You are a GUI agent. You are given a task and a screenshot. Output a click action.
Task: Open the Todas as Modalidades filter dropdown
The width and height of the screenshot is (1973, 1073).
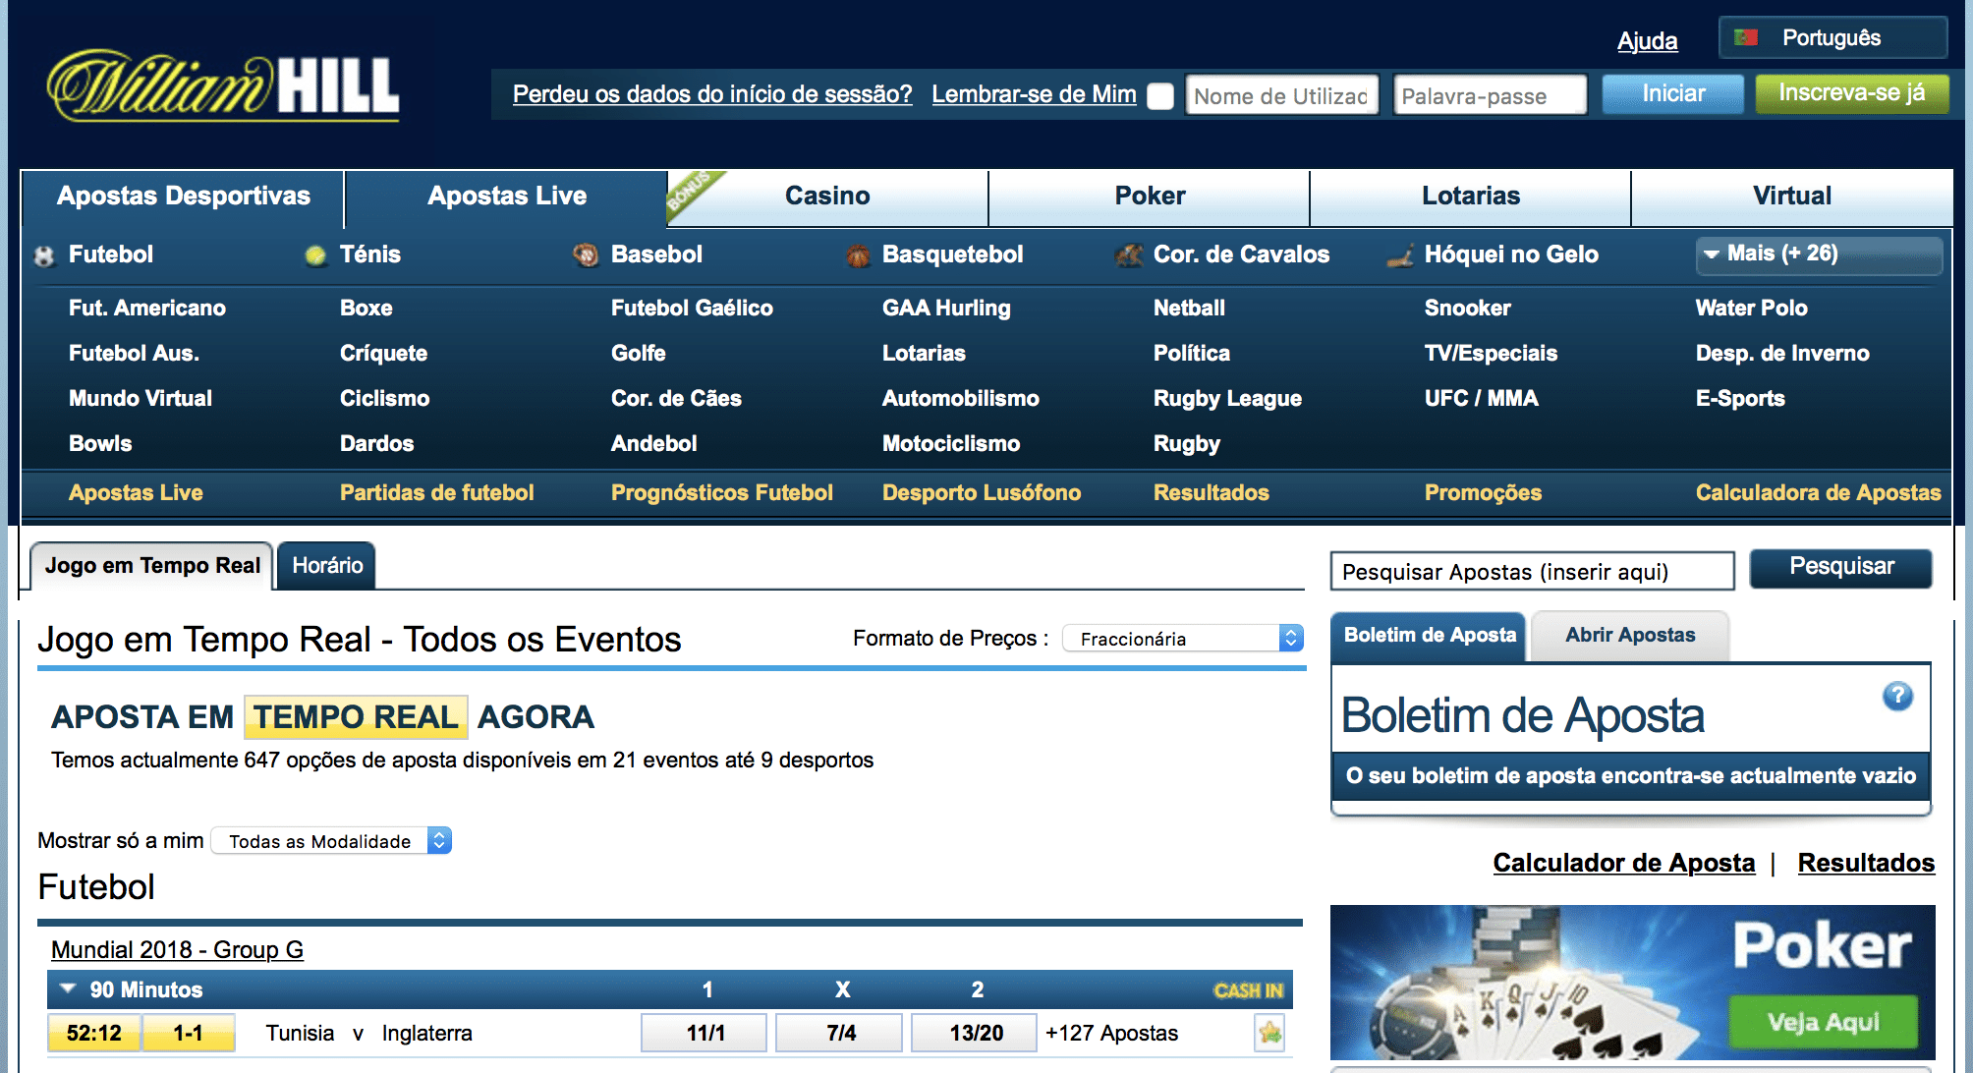[x=331, y=841]
